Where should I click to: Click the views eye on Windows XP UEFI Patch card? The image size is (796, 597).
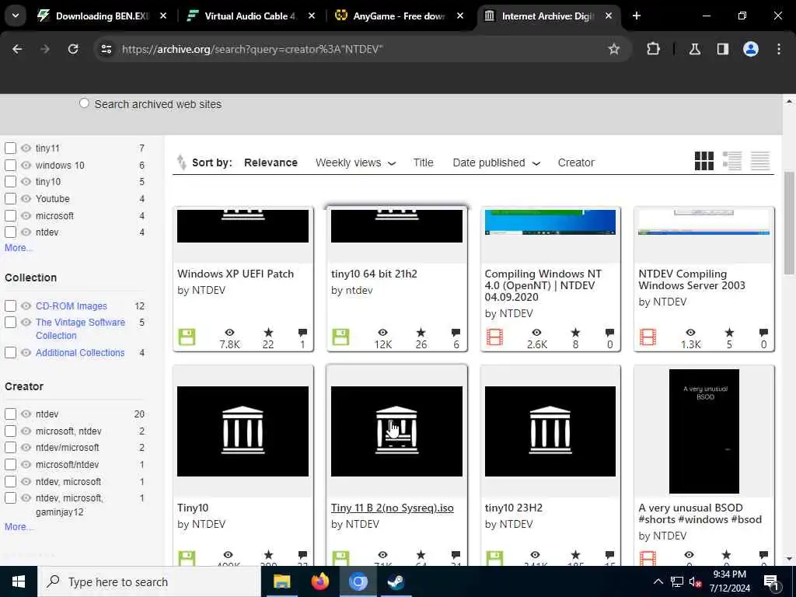click(229, 333)
